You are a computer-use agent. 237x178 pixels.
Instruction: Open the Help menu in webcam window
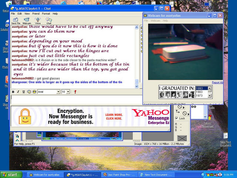(x=165, y=21)
